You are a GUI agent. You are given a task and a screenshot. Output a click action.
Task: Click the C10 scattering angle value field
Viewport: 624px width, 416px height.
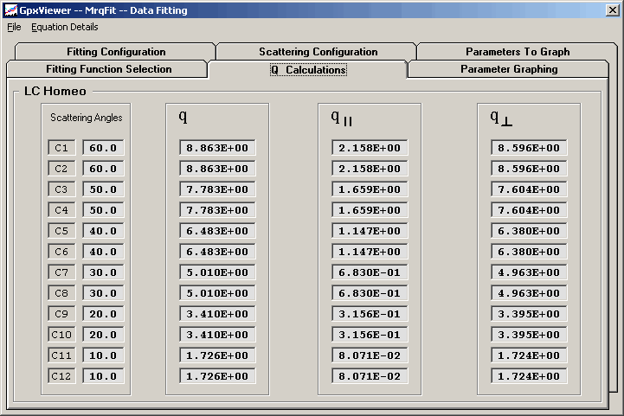[103, 335]
